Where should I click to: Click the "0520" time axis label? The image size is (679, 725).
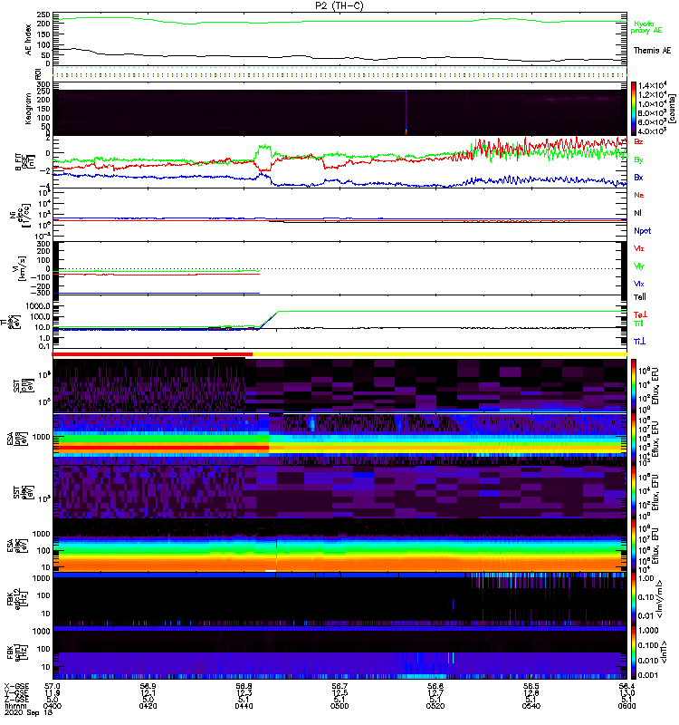tap(435, 706)
